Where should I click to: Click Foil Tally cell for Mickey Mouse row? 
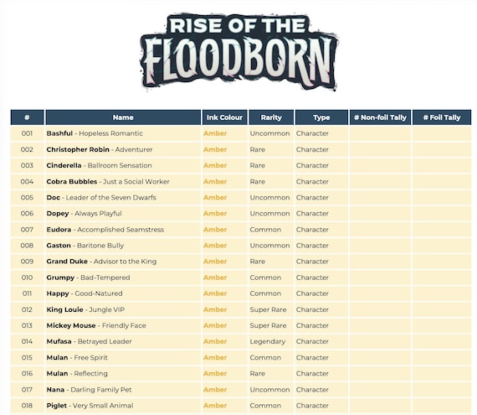[442, 325]
